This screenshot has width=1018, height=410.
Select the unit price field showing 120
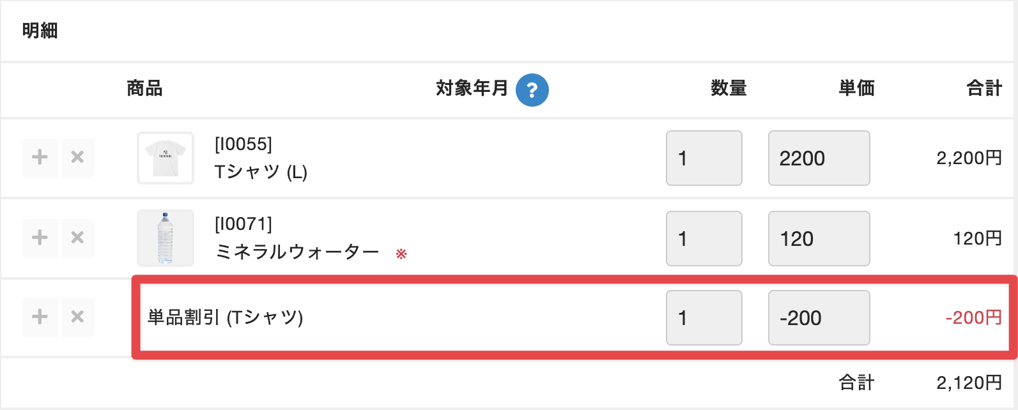(x=819, y=238)
